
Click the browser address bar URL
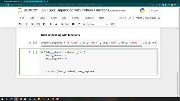click(58, 5)
